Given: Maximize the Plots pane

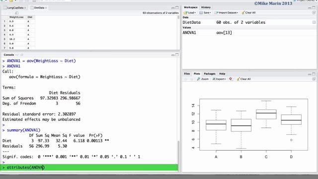Looking at the screenshot, I should click(x=314, y=74).
